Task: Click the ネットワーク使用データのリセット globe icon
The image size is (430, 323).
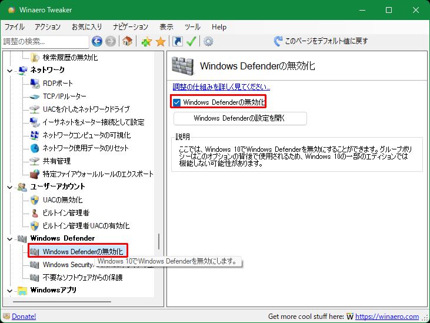Action: point(35,148)
